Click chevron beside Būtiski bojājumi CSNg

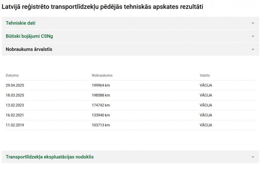[x=253, y=36]
